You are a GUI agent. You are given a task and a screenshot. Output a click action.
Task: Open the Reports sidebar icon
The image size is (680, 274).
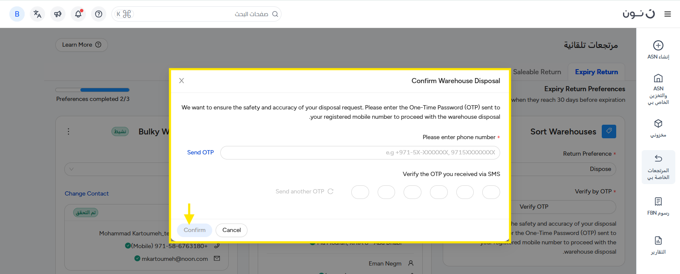point(658,245)
